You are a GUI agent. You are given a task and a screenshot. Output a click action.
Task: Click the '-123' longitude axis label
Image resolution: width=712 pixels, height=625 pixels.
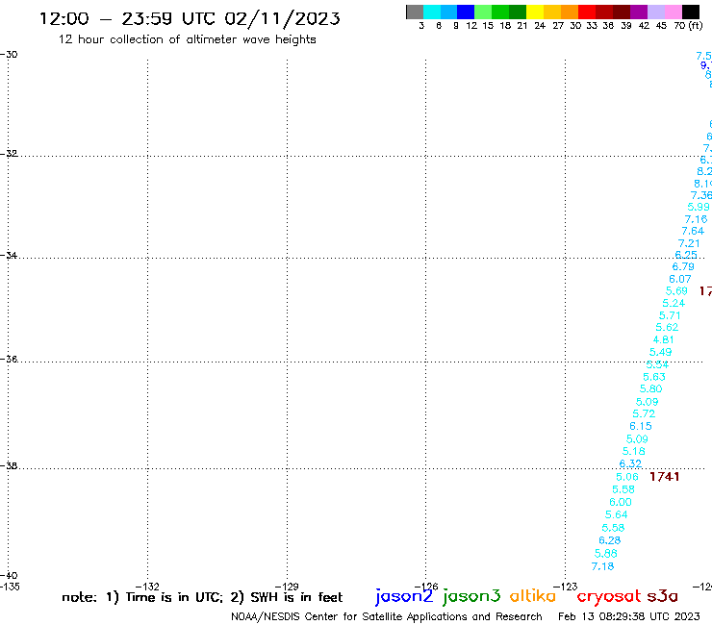click(566, 587)
